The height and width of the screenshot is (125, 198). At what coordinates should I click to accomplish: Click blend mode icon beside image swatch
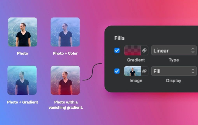pos(144,71)
